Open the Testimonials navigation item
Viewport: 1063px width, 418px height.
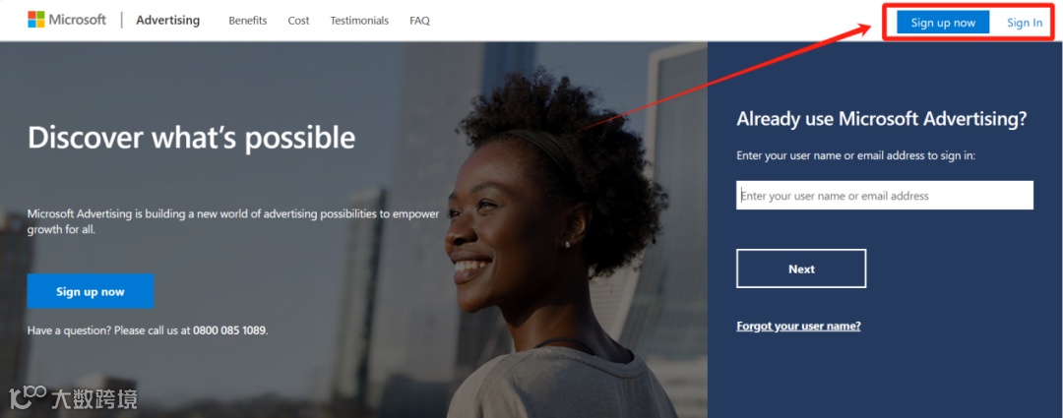(359, 21)
